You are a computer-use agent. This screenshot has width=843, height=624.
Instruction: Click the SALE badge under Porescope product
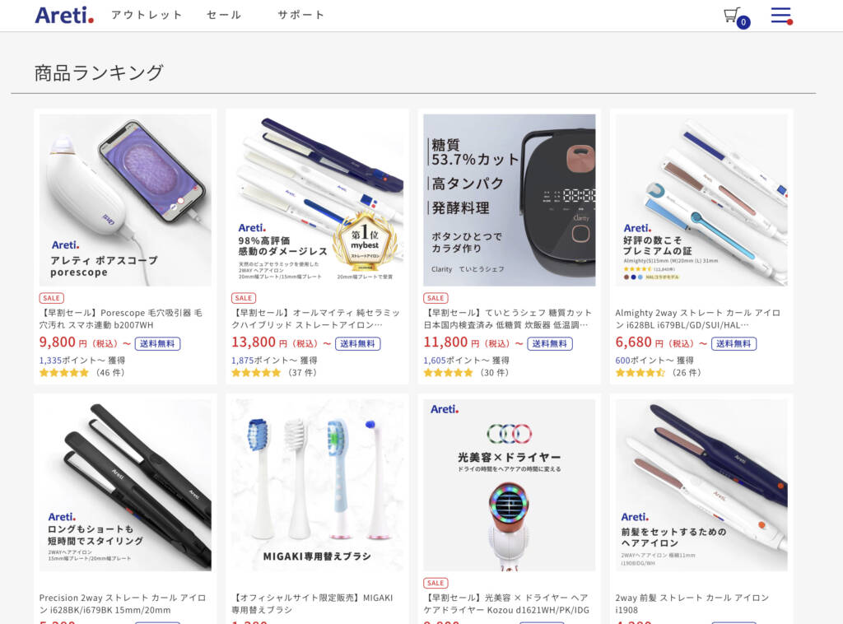(x=52, y=298)
